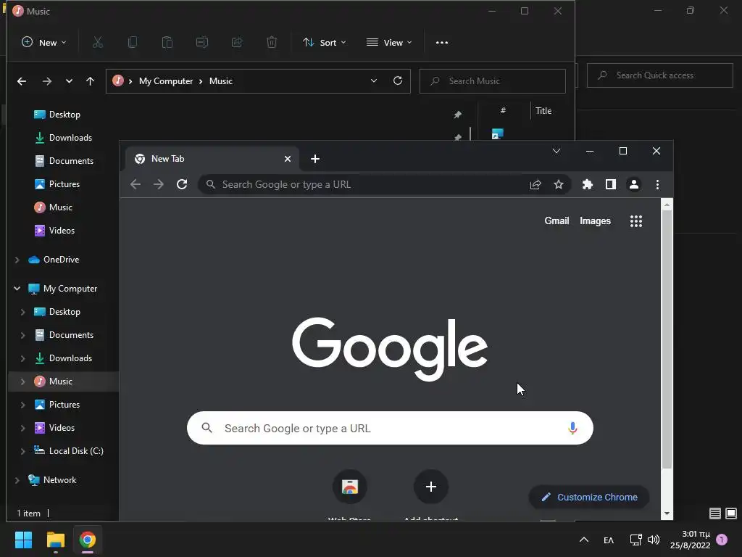Open recent locations dropdown arrow

click(69, 81)
